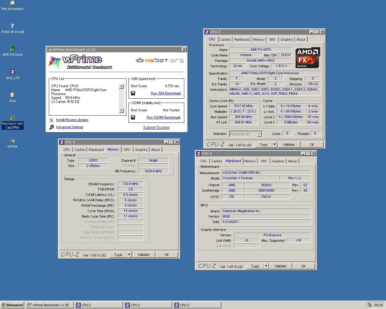This screenshot has width=386, height=309.
Task: Open Tools dropdown arrow in CPU tab window
Action: click(x=274, y=145)
